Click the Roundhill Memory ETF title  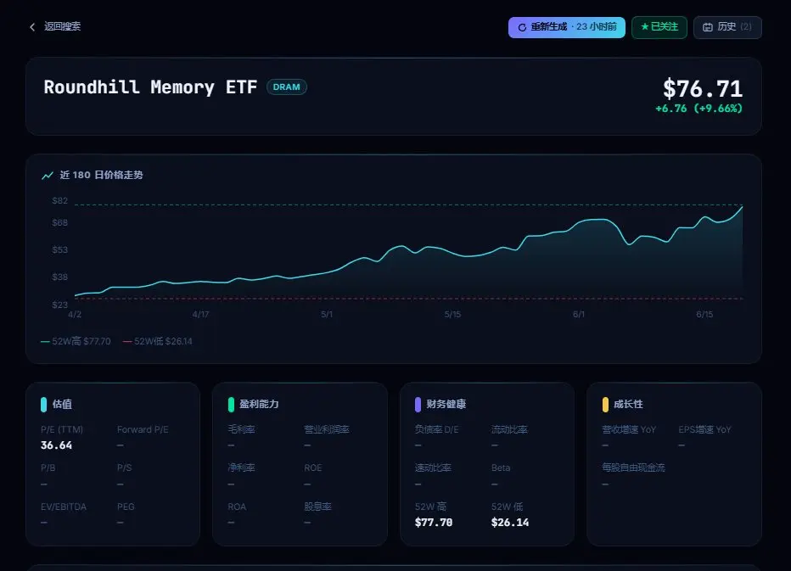tap(150, 87)
